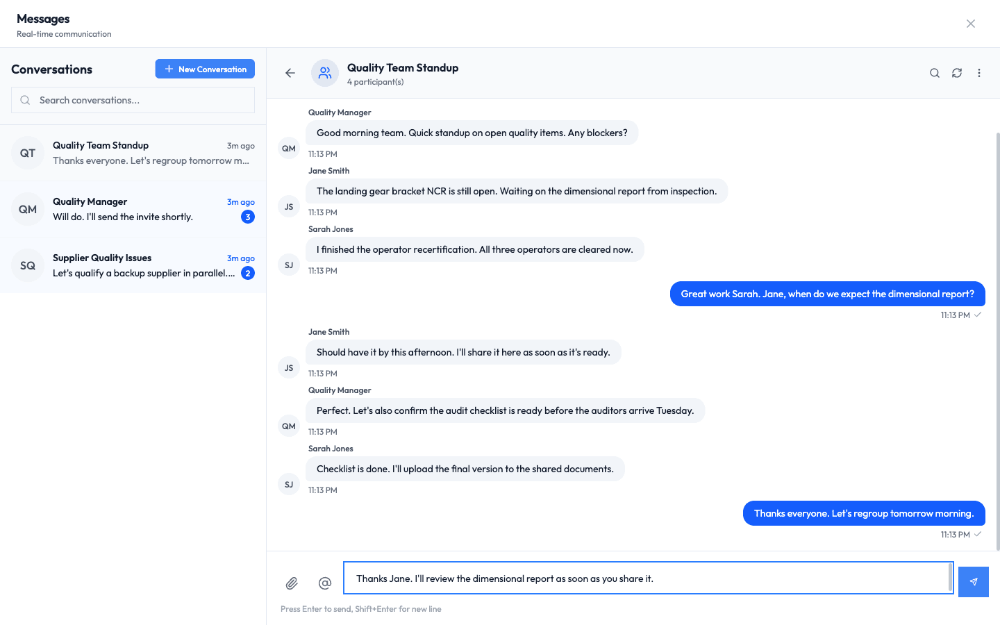Attach a file with the paperclip icon
1000x625 pixels.
pyautogui.click(x=292, y=583)
